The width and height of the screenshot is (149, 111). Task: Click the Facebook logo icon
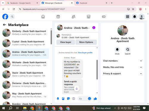click(x=5, y=17)
